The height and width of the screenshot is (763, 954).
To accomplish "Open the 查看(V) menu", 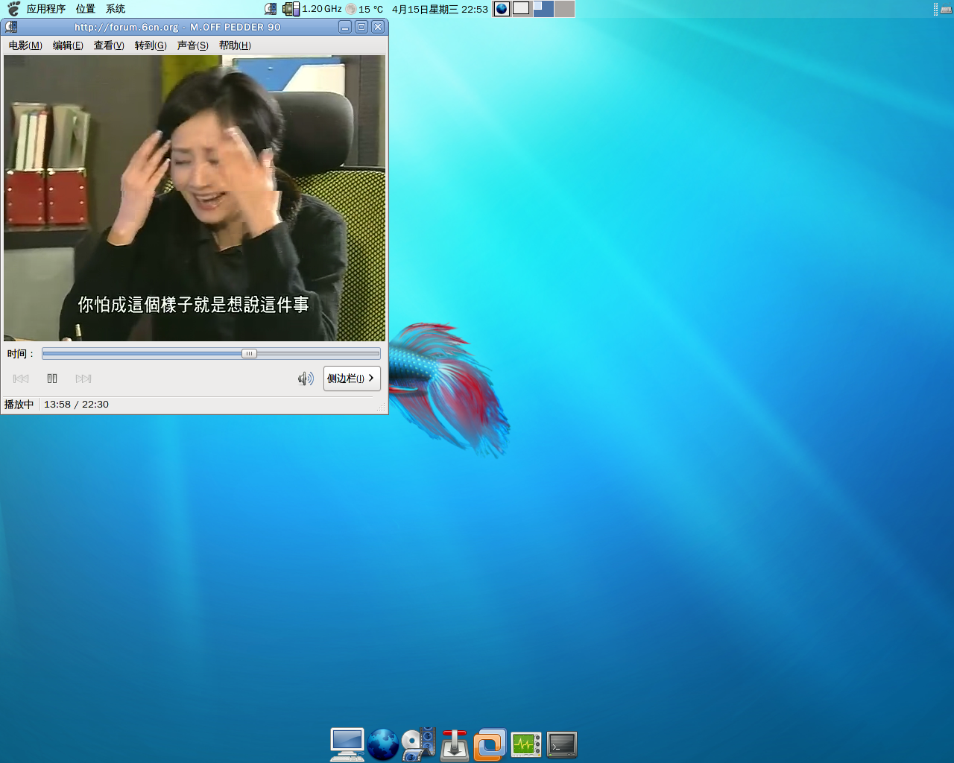I will (x=109, y=45).
